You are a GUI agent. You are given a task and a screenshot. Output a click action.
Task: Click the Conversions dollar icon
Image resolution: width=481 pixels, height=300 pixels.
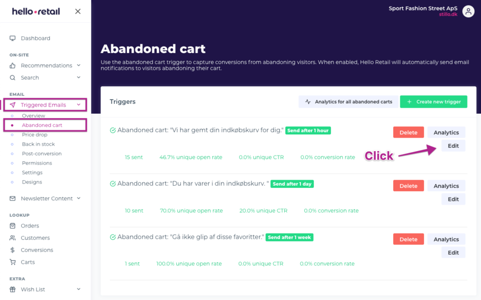pyautogui.click(x=13, y=250)
